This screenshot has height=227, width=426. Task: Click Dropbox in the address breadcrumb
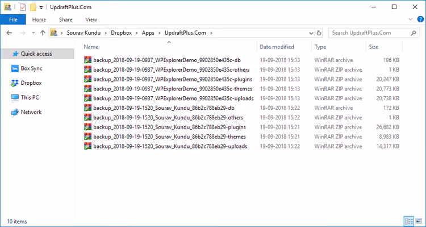point(121,33)
